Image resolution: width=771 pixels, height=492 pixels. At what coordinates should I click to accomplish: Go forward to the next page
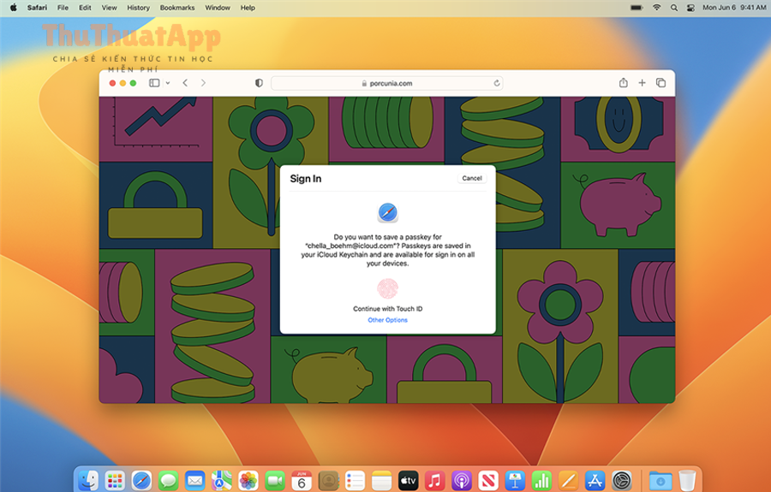click(x=203, y=83)
